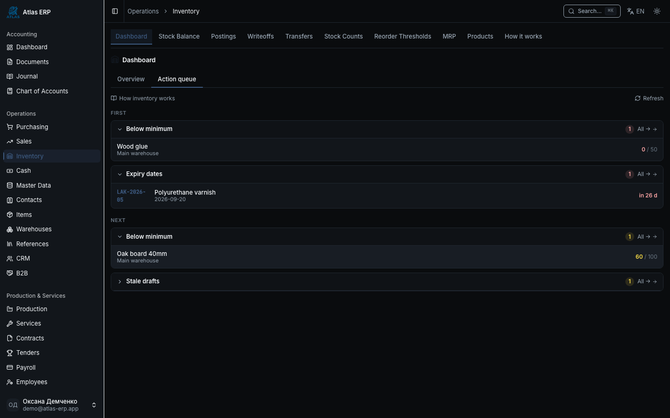The image size is (670, 418).
Task: Toggle the sidebar panel icon
Action: click(x=115, y=11)
